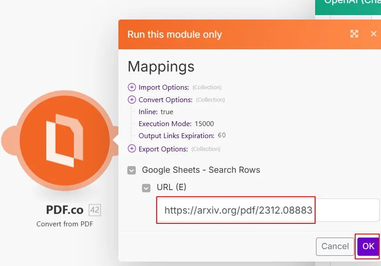
Task: Collapse the URL (E) section
Action: click(146, 188)
